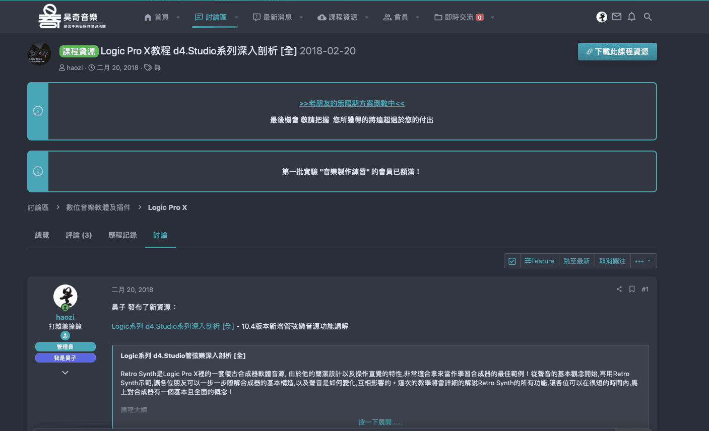The image size is (709, 431).
Task: Click info icon on first notice banner
Action: click(38, 111)
